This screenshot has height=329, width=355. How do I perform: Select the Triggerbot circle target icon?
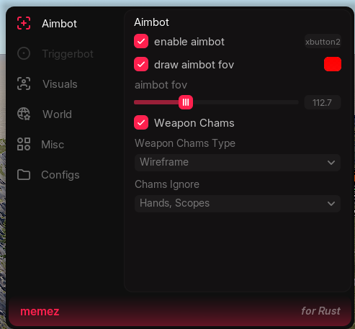pos(24,53)
